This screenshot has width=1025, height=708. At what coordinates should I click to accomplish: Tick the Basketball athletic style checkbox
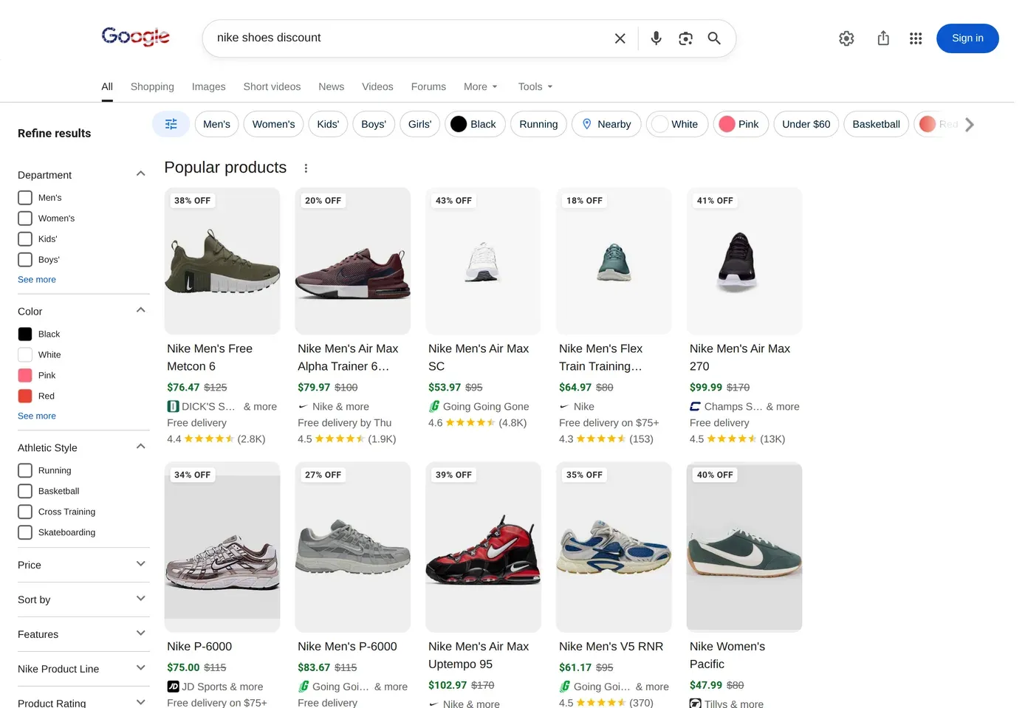(x=25, y=491)
